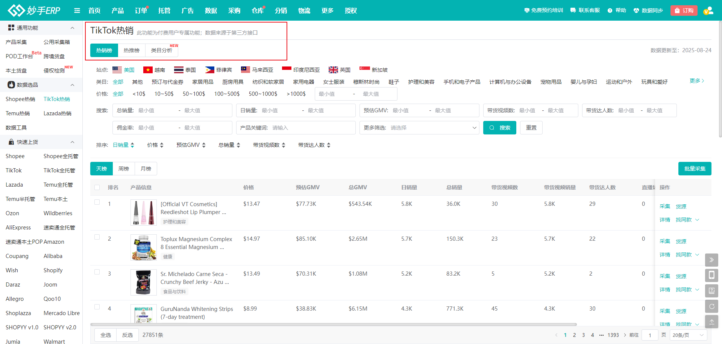Click 采集 for Toplux Magnesium row
This screenshot has width=722, height=344.
[665, 241]
